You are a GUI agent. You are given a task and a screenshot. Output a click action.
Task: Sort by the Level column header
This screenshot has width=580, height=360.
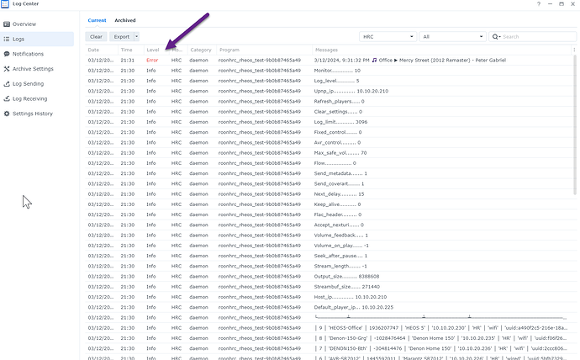point(153,50)
